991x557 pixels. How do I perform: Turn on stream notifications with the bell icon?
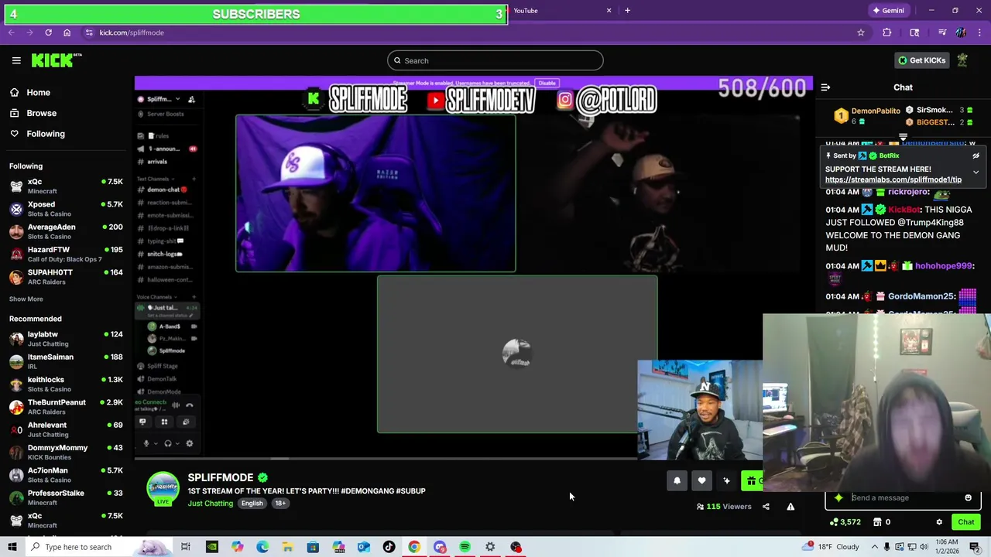point(677,481)
